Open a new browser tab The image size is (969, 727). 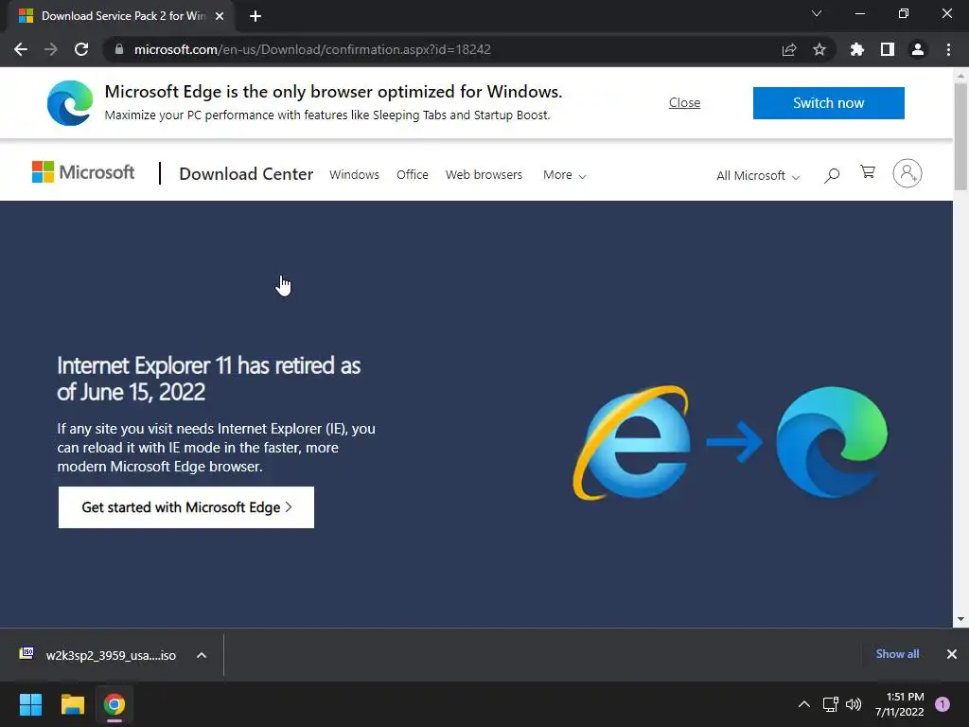255,16
